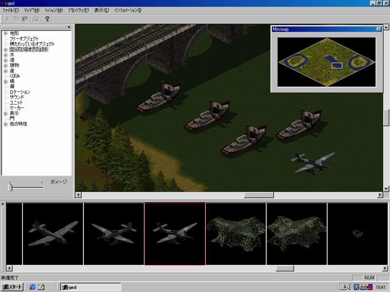Image resolution: width=390 pixels, height=292 pixels.
Task: Click the Copy toolbar icon
Action: [17, 19]
